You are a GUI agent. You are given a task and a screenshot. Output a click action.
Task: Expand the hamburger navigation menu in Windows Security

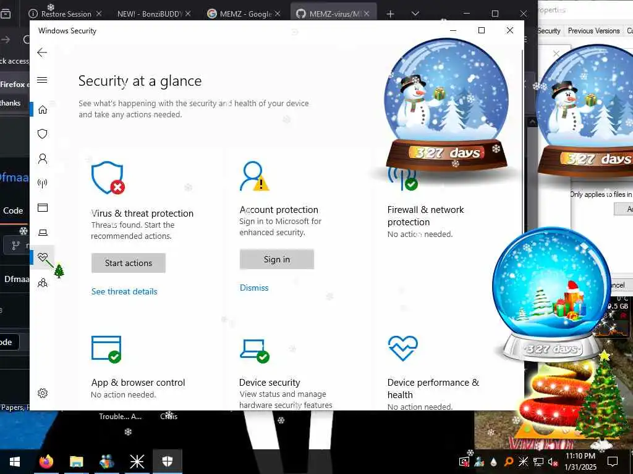pyautogui.click(x=42, y=80)
